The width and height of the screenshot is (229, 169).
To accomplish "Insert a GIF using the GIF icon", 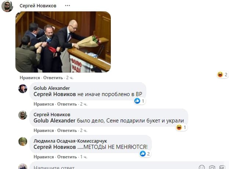I will pyautogui.click(x=222, y=168).
